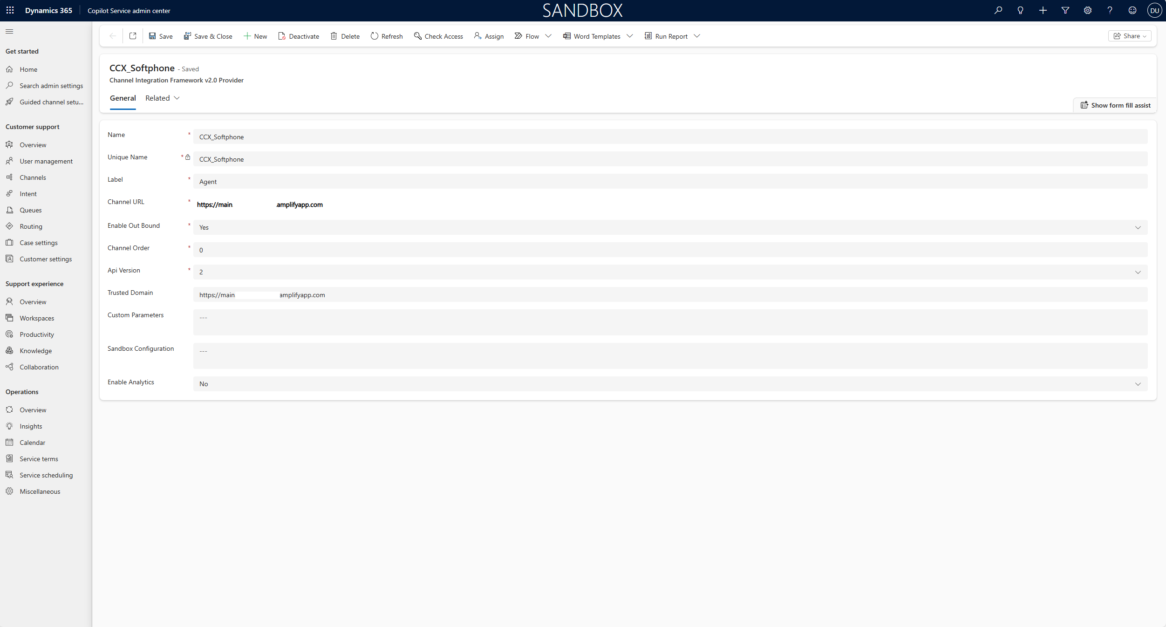Expand the Enable Out Bound dropdown
This screenshot has height=627, width=1166.
(x=1138, y=227)
